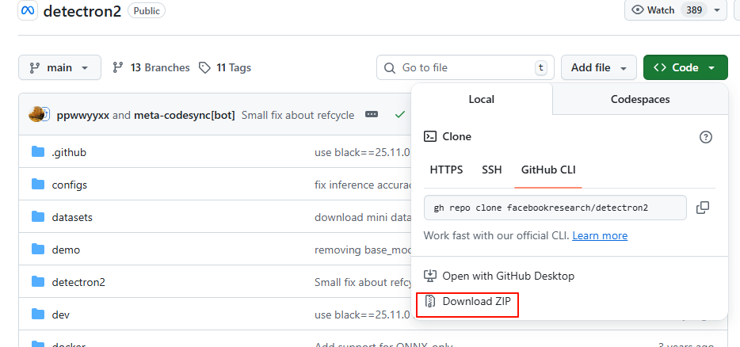
Task: Click the folder icon beside .github
Action: coord(38,151)
